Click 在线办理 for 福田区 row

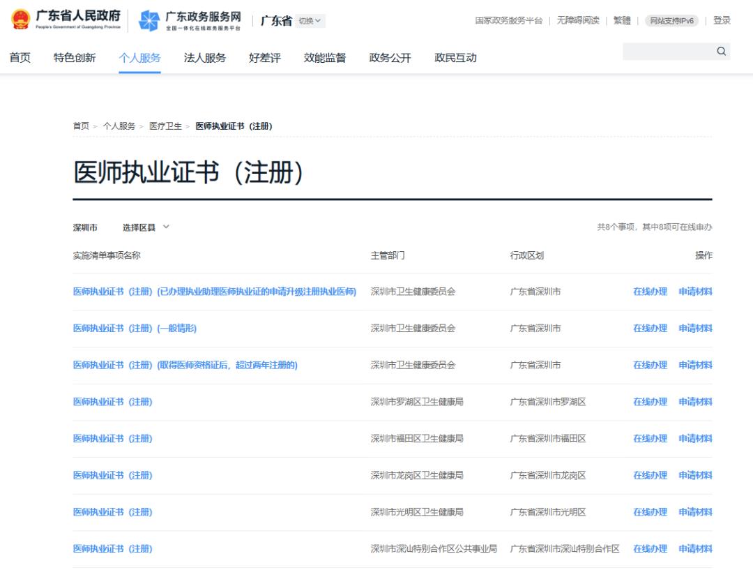[651, 439]
